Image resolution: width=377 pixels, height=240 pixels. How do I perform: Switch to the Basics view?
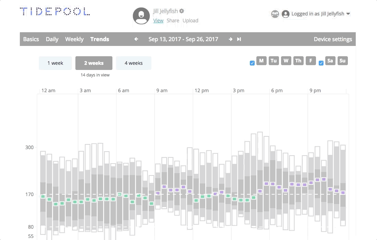click(31, 39)
